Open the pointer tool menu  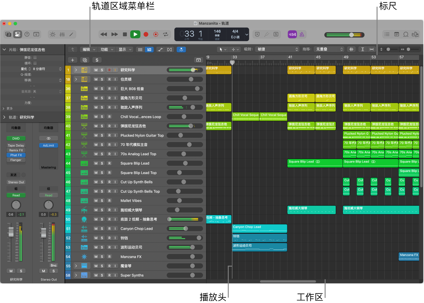click(222, 50)
